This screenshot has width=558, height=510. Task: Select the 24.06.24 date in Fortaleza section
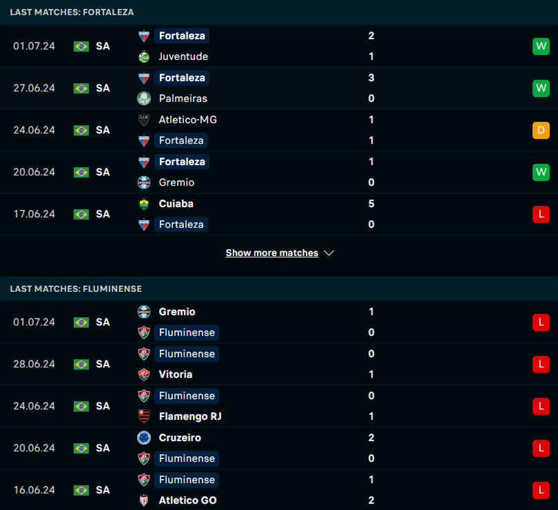pos(34,130)
